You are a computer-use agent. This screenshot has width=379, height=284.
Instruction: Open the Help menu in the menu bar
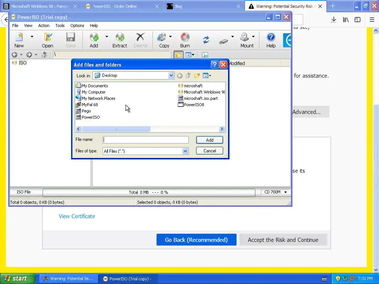(x=94, y=26)
